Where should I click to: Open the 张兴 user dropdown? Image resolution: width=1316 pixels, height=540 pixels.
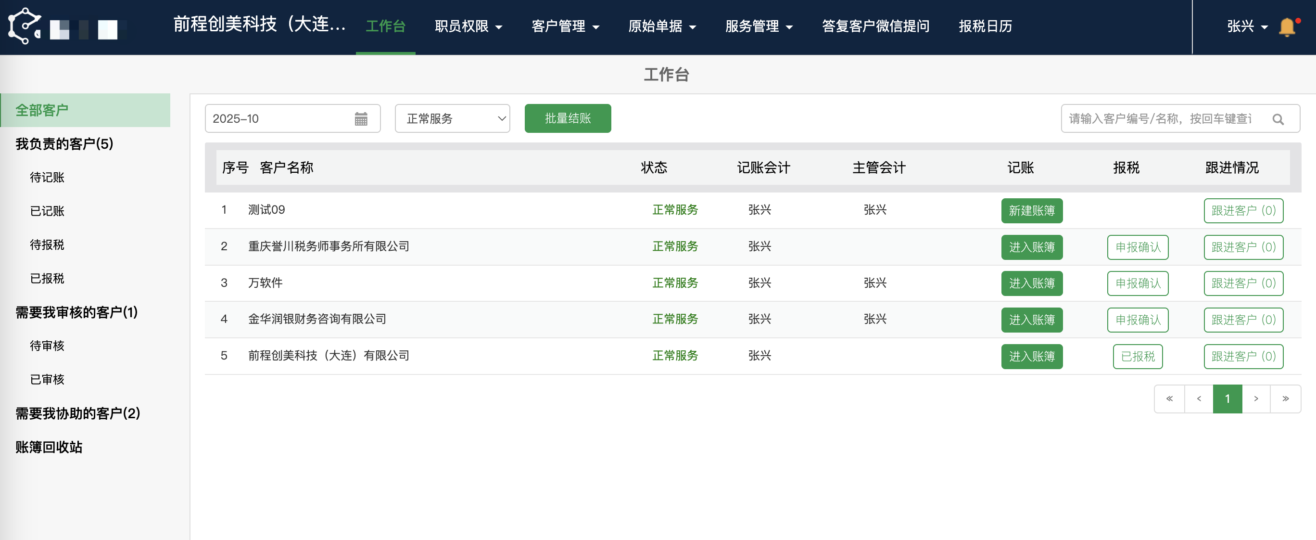[1247, 26]
